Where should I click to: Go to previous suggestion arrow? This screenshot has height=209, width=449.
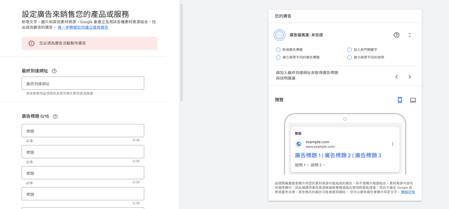(397, 77)
